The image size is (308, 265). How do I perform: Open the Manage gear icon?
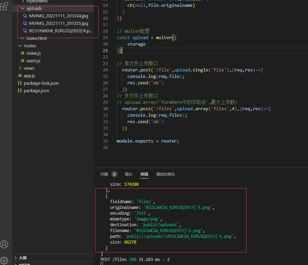pyautogui.click(x=4, y=261)
